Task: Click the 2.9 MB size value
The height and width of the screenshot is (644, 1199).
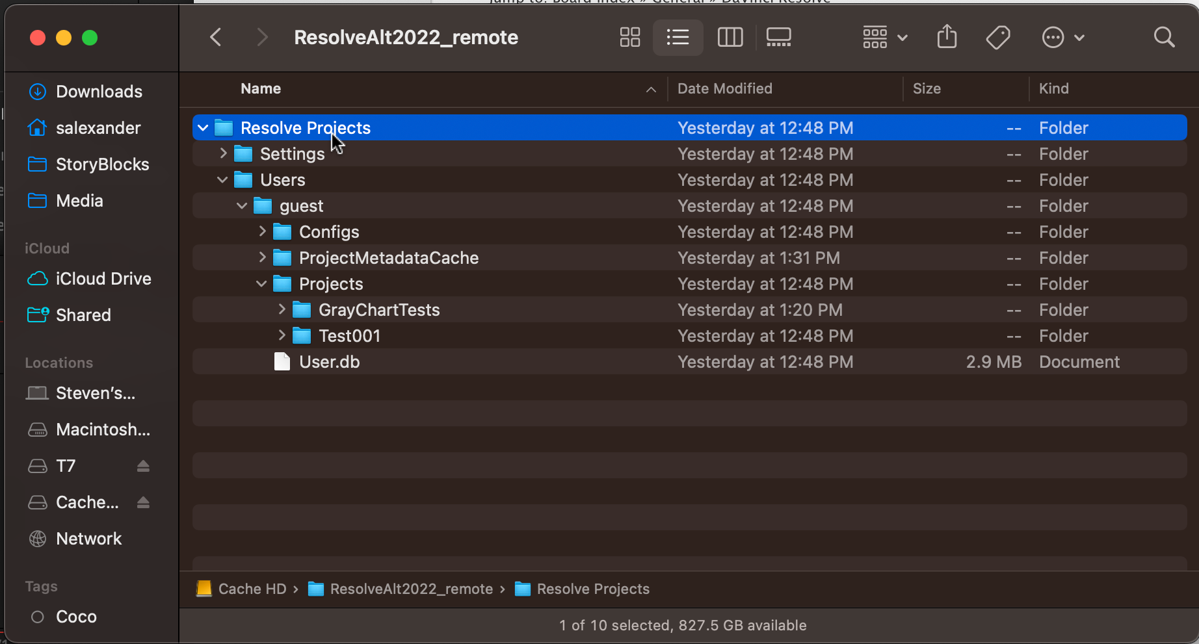Action: click(x=994, y=362)
